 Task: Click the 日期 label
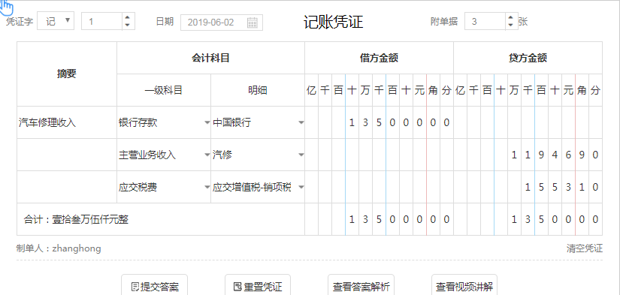[x=165, y=22]
